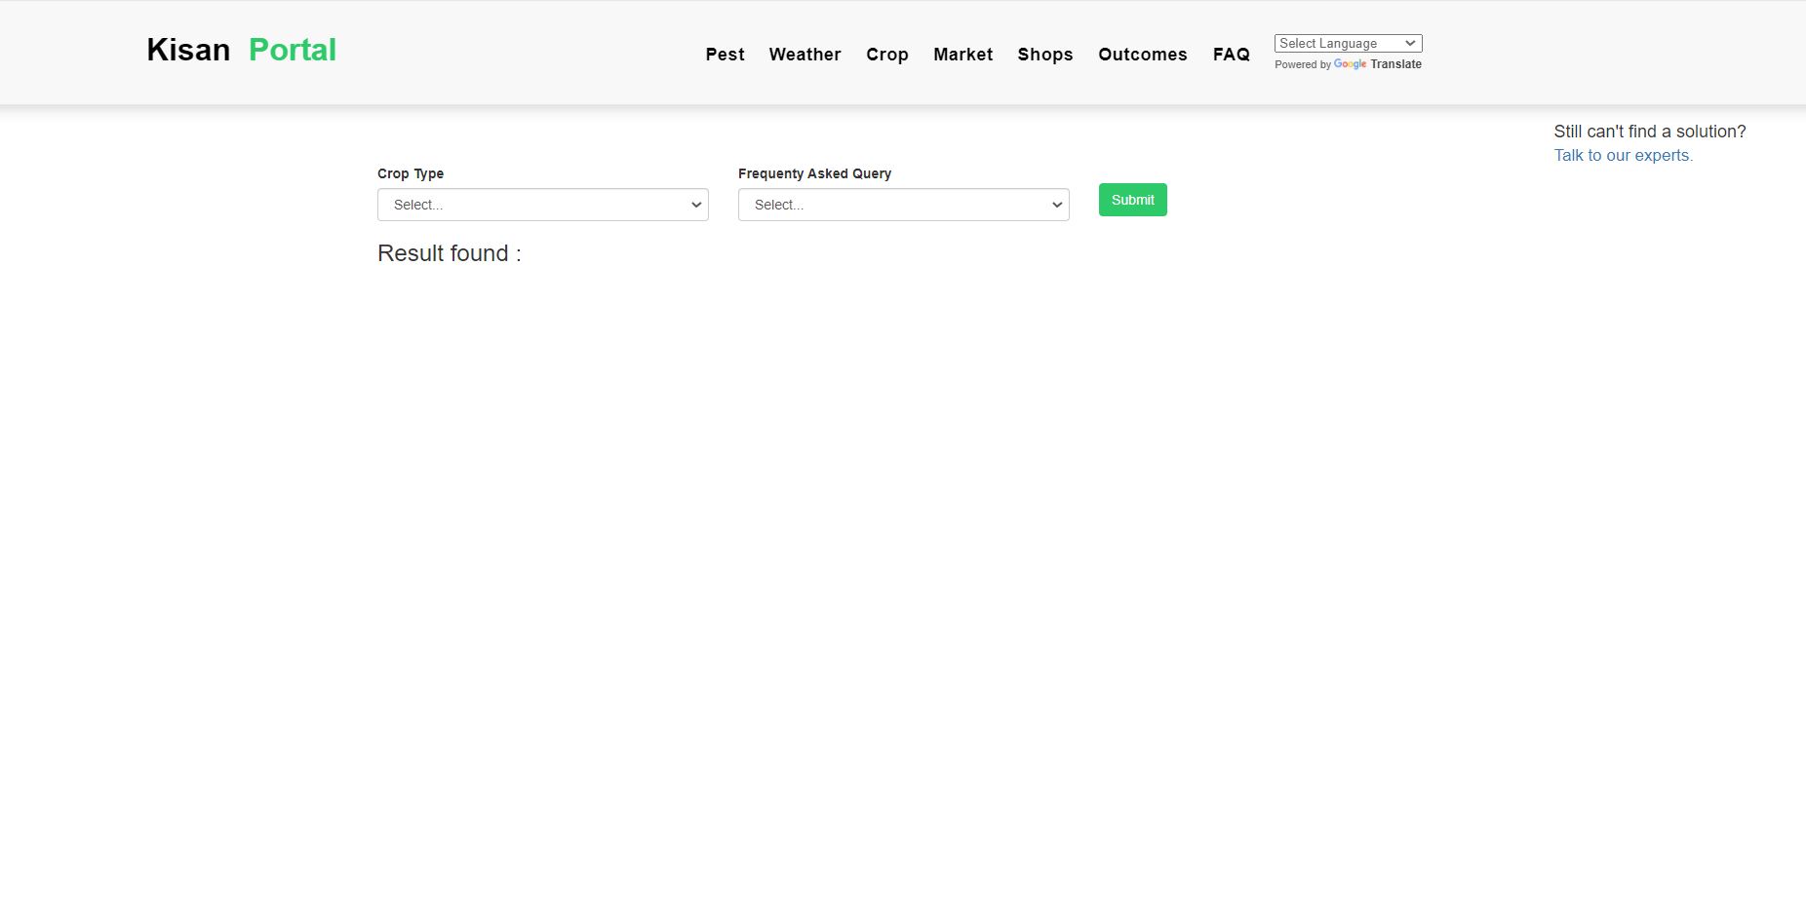Expand the Frequently Asked Query dropdown

[903, 205]
